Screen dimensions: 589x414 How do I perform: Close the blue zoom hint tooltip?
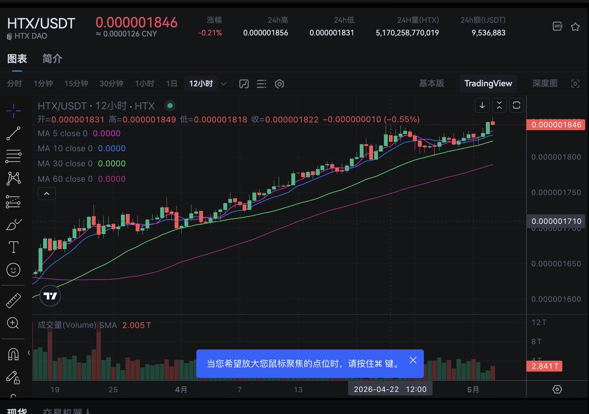pyautogui.click(x=413, y=360)
